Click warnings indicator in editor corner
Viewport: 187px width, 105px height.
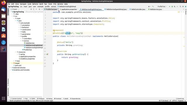pyautogui.click(x=179, y=12)
